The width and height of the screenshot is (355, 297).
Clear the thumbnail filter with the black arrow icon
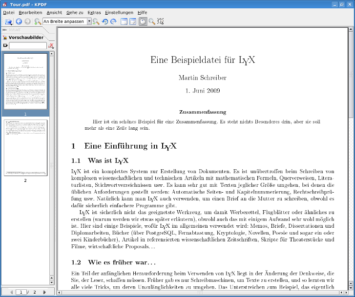5,45
